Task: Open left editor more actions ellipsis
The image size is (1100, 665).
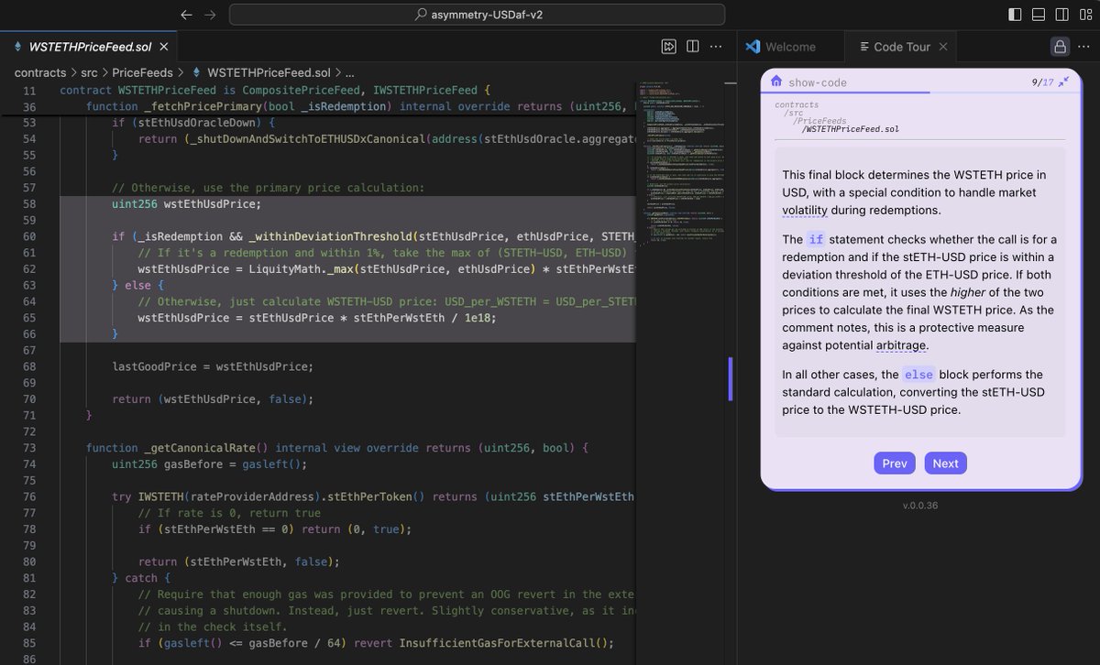Action: click(717, 47)
